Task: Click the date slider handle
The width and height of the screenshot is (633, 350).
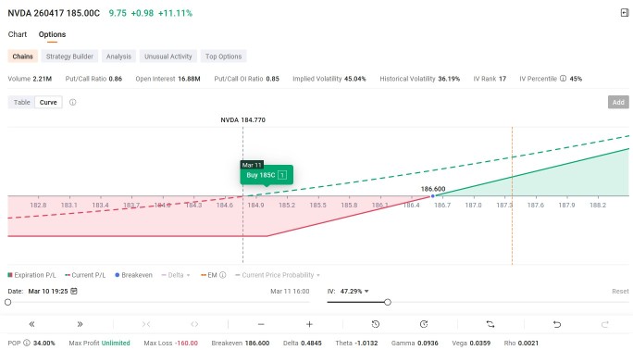Action: 7,302
